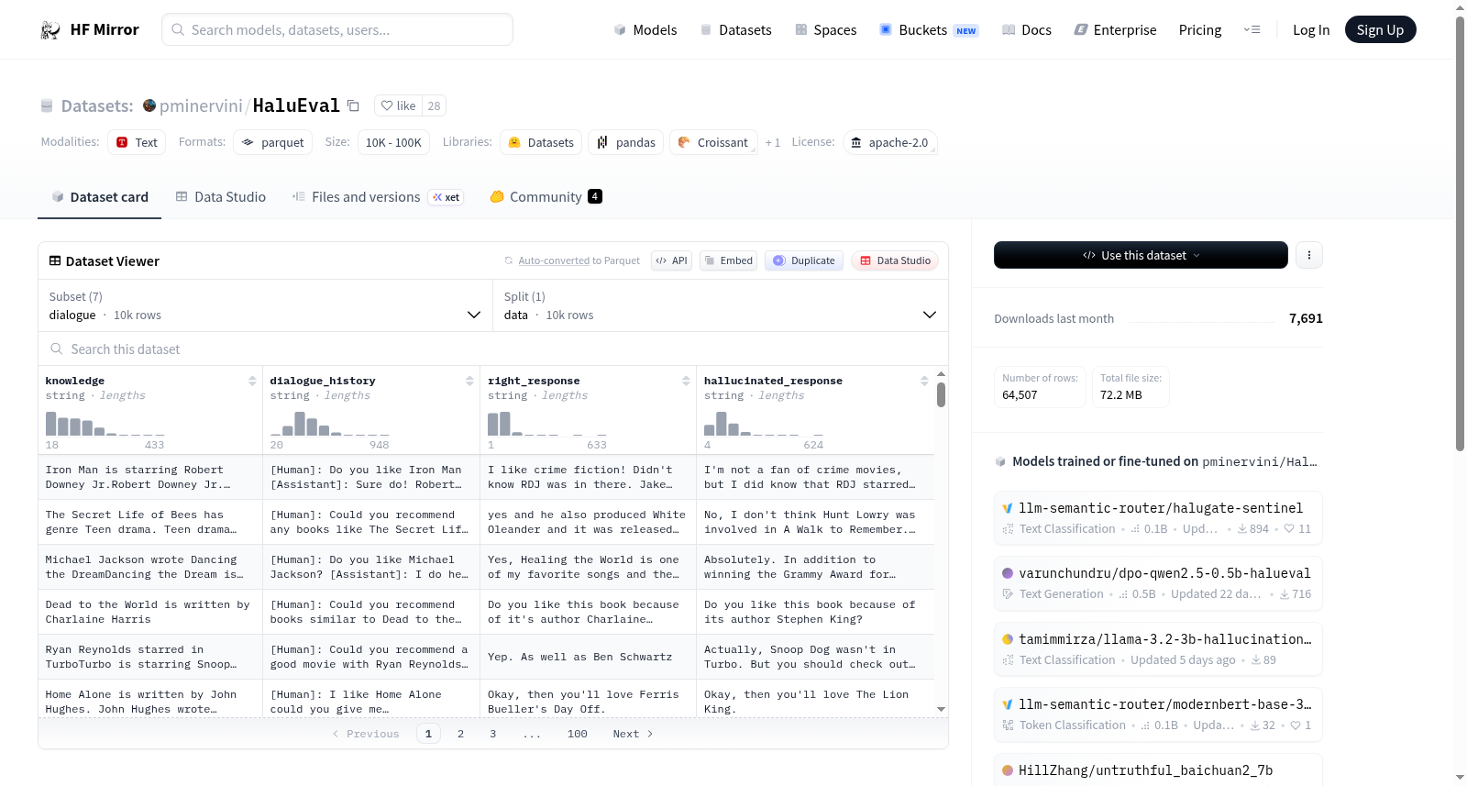1467x786 pixels.
Task: Click the dialogue_history column length histogram
Action: tap(330, 423)
